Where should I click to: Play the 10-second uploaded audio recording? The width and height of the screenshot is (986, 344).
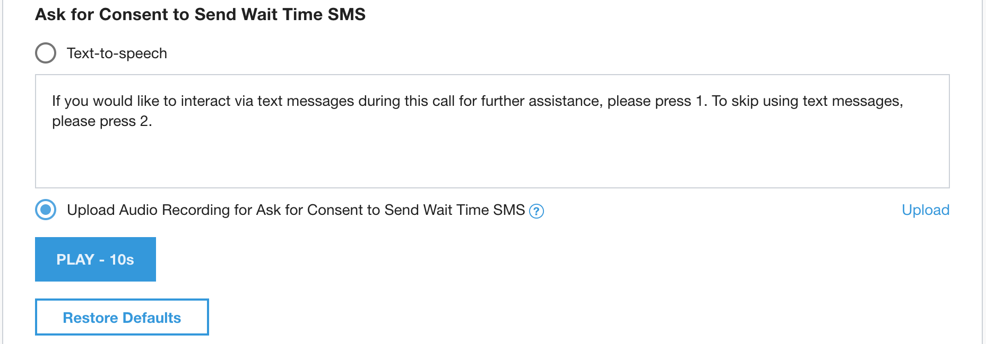96,259
